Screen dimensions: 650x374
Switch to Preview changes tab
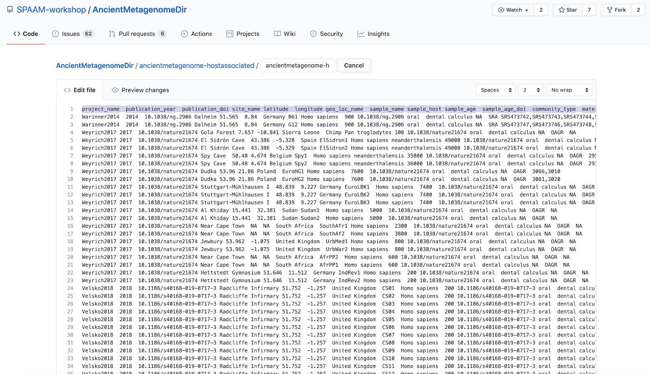[140, 90]
